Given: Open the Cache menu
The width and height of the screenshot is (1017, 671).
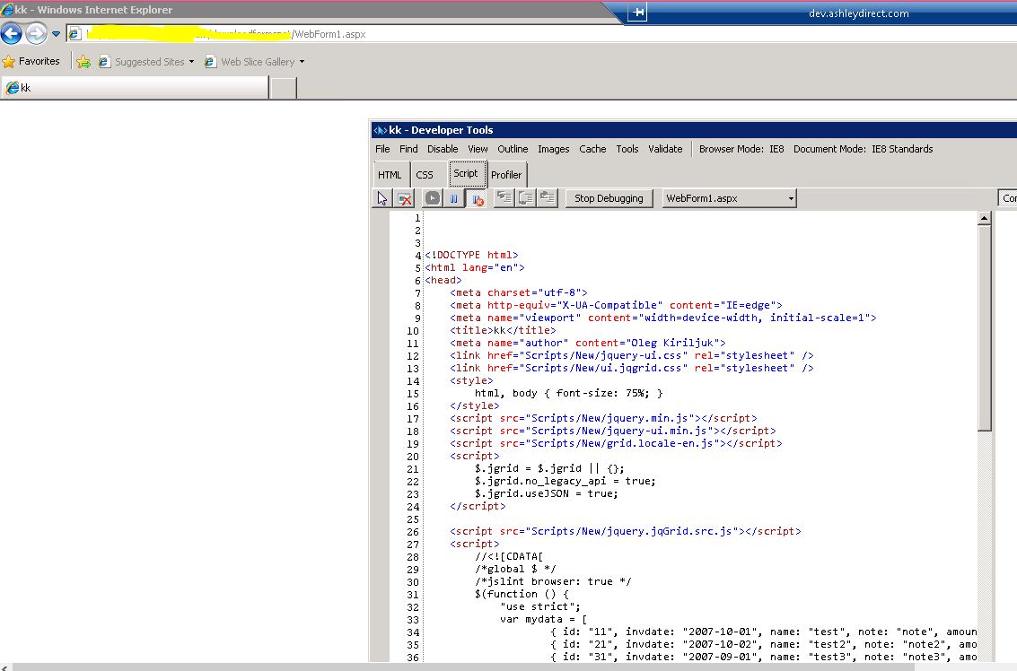Looking at the screenshot, I should point(592,149).
